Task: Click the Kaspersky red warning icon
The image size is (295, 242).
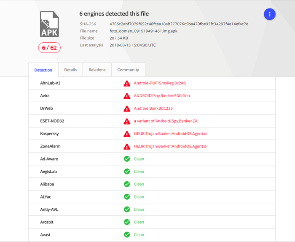Action: click(x=127, y=134)
